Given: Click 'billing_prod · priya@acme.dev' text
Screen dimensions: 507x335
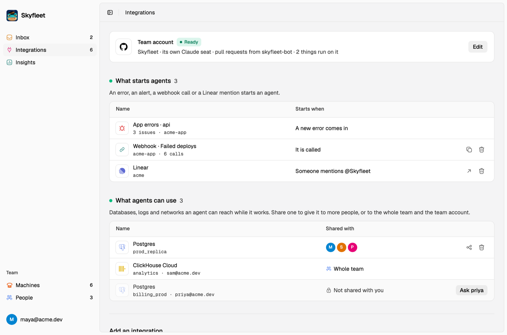Looking at the screenshot, I should (174, 294).
